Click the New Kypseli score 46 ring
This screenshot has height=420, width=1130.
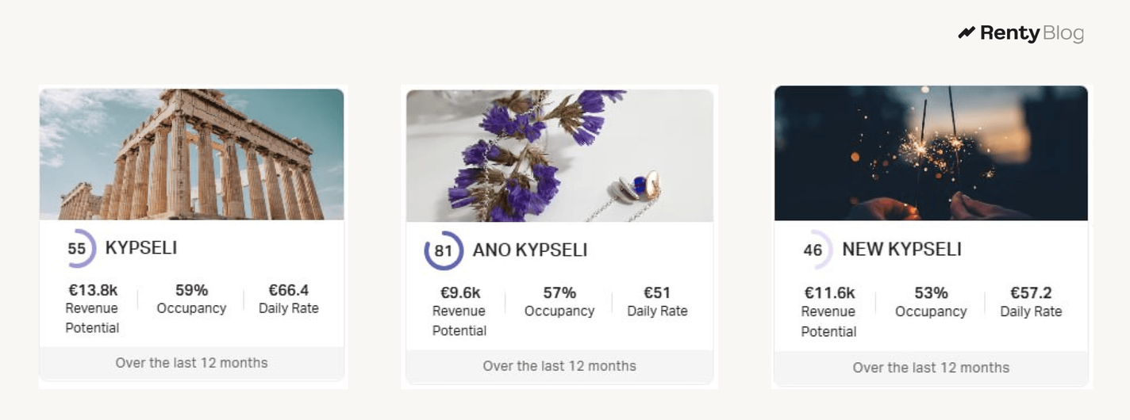[813, 250]
